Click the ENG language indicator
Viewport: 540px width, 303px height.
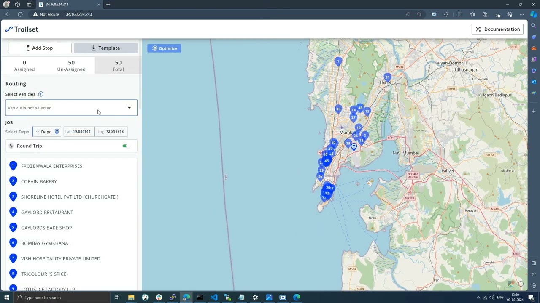[500, 298]
